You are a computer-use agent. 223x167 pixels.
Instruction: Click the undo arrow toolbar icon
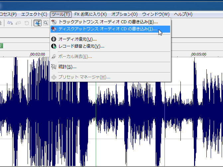click(x=10, y=23)
